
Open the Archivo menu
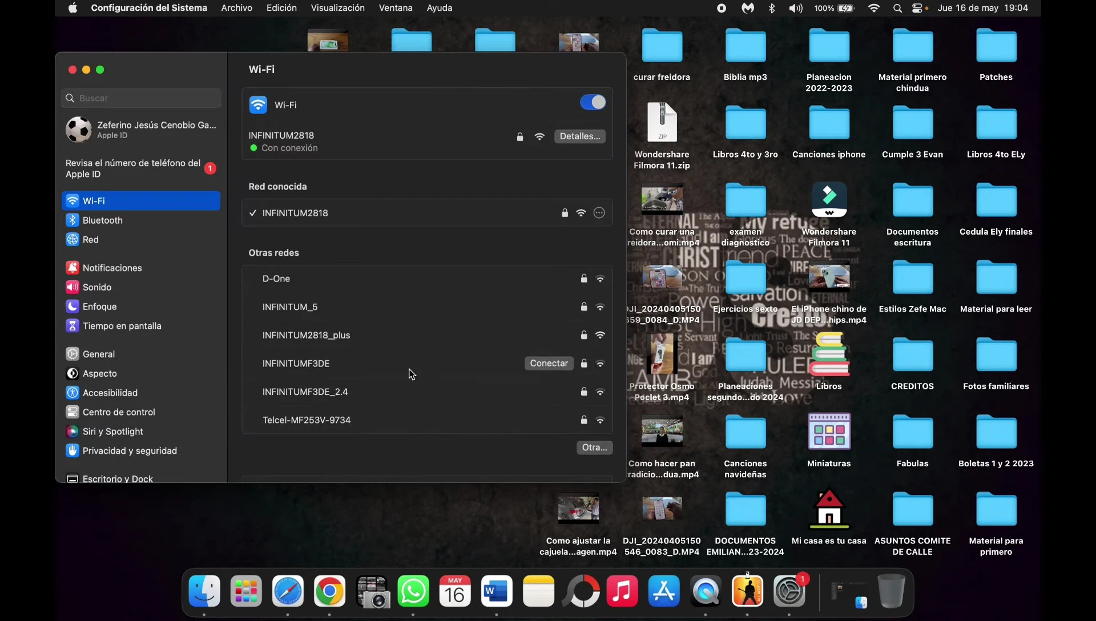[237, 8]
